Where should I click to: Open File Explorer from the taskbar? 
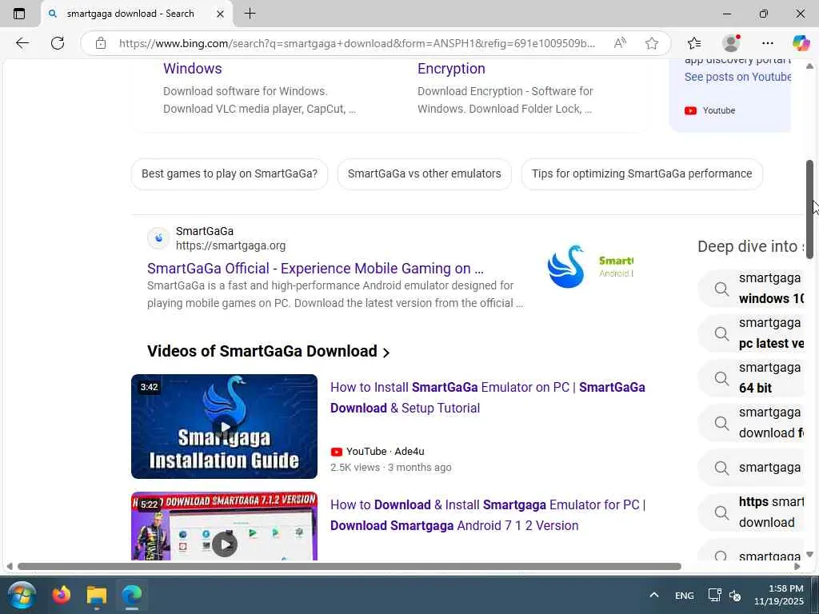[x=97, y=595]
